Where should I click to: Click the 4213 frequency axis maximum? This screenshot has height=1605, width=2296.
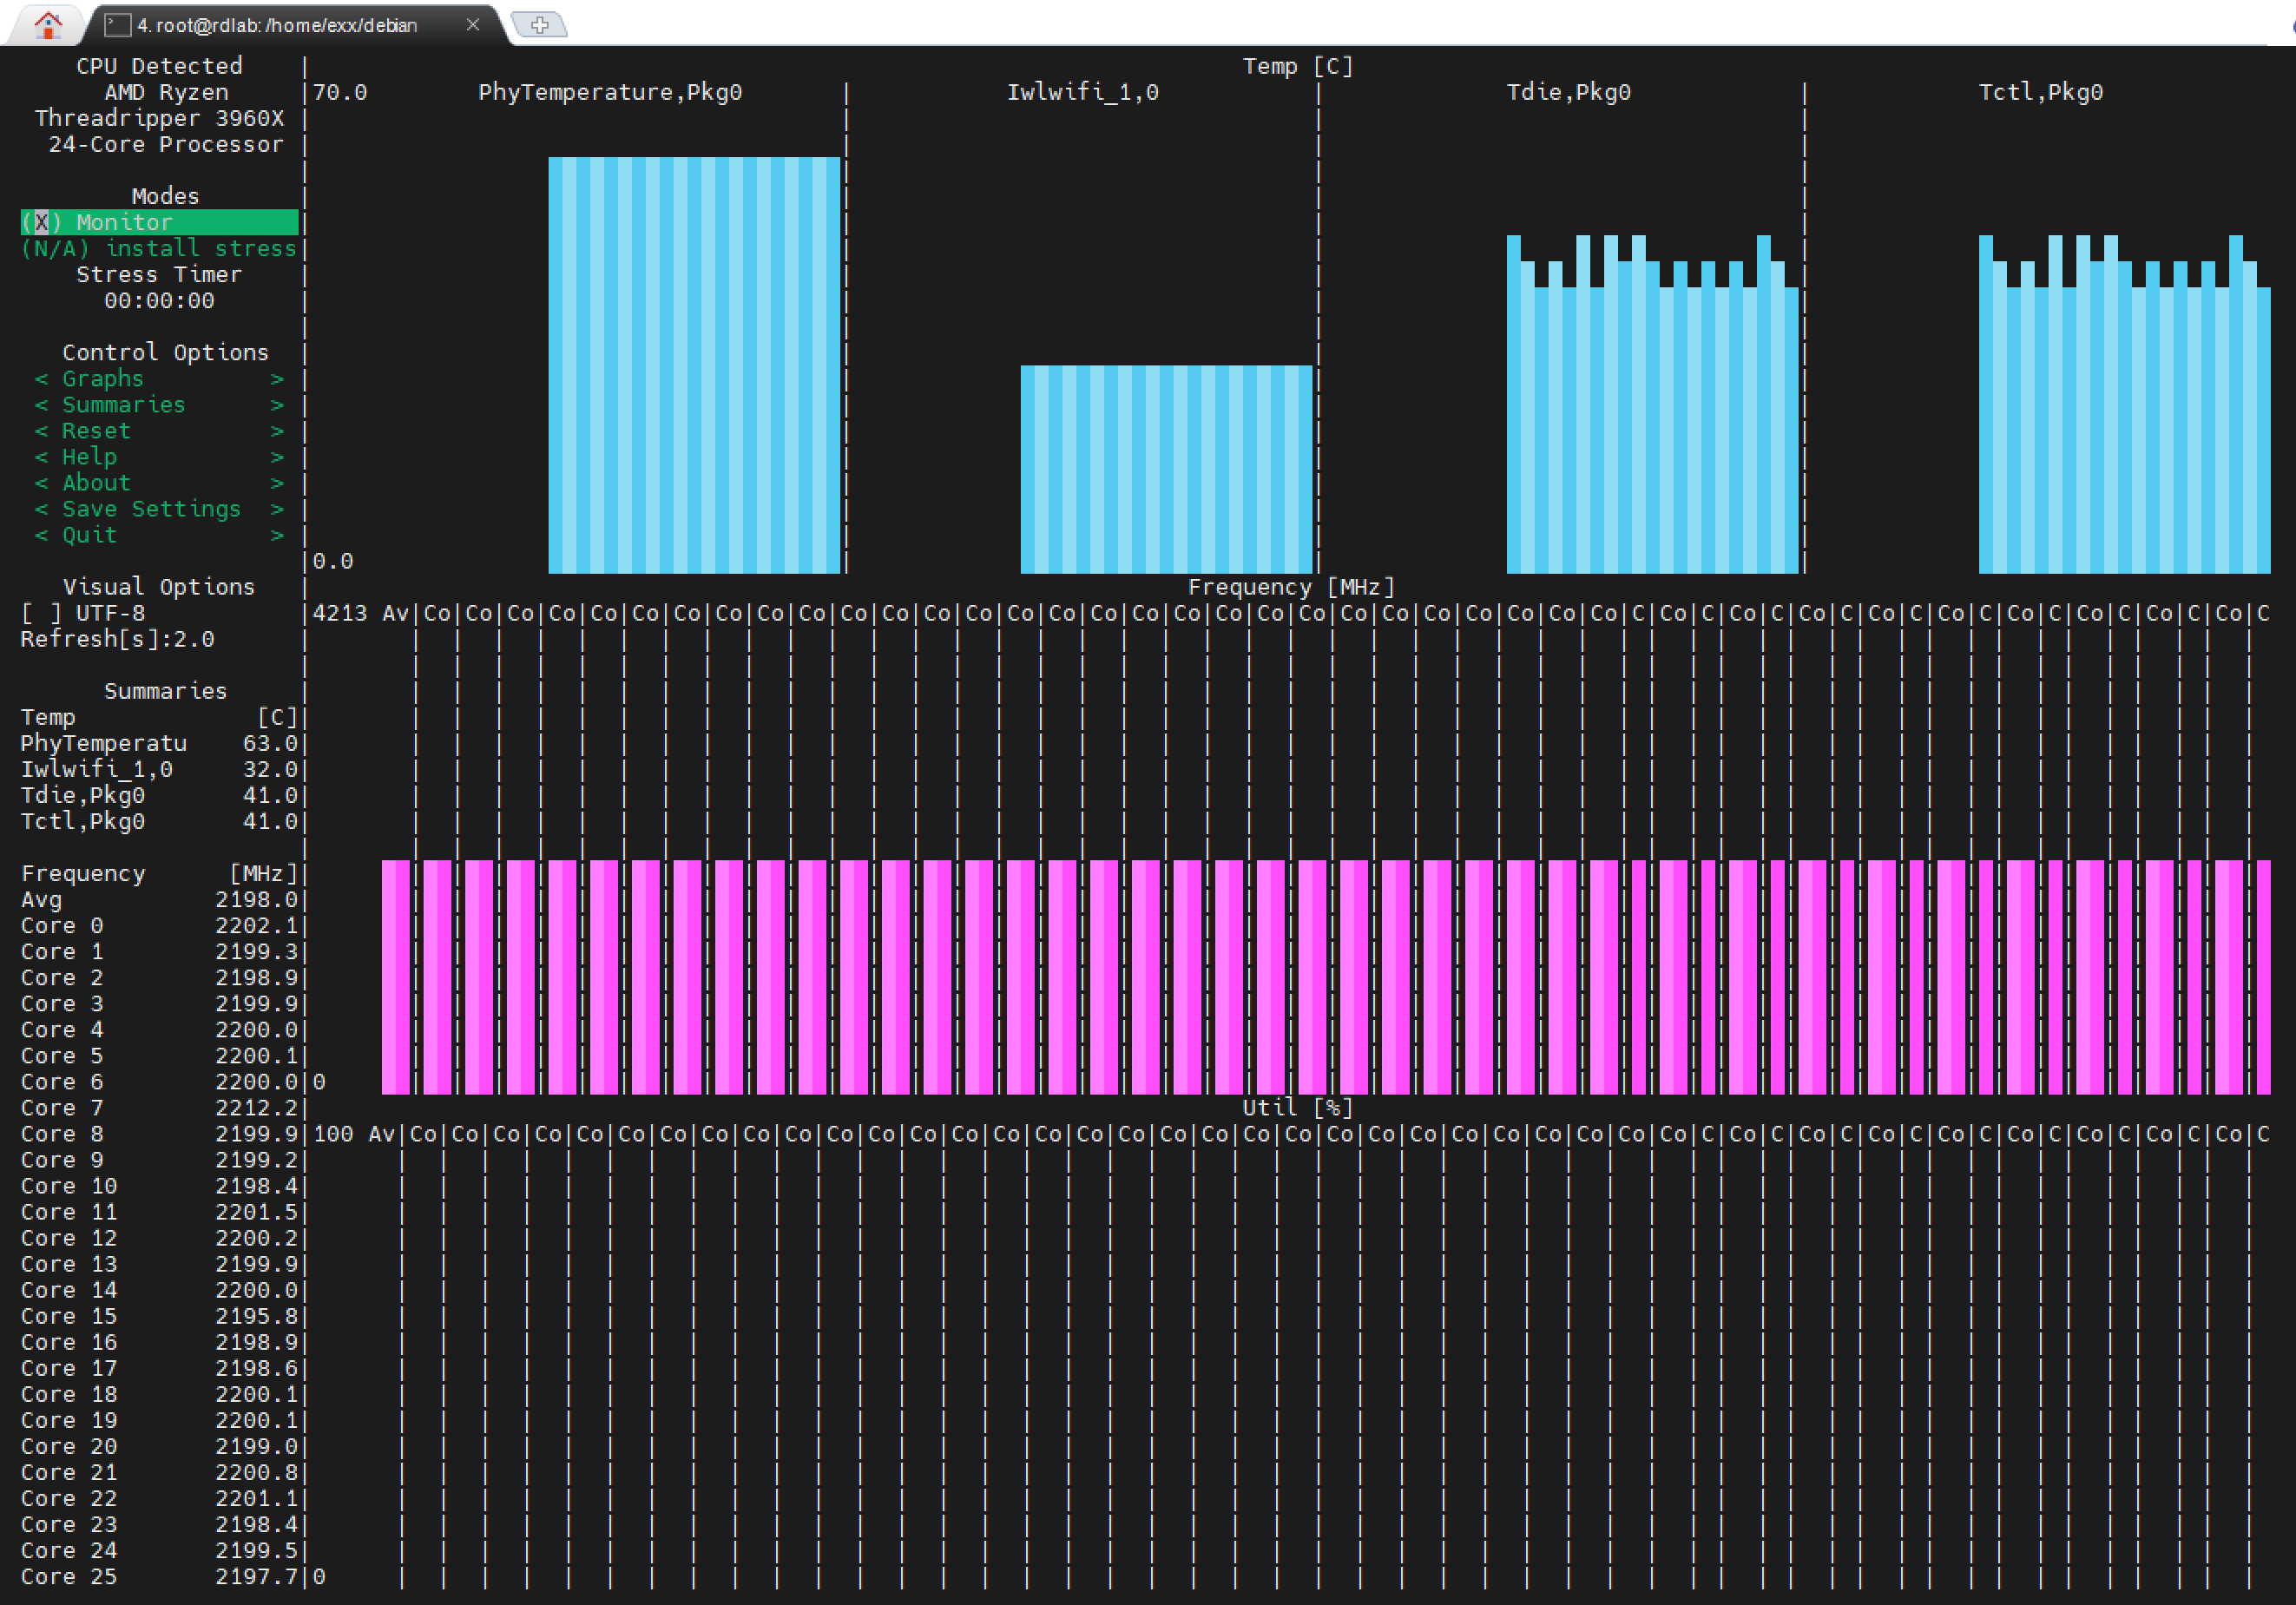coord(340,613)
